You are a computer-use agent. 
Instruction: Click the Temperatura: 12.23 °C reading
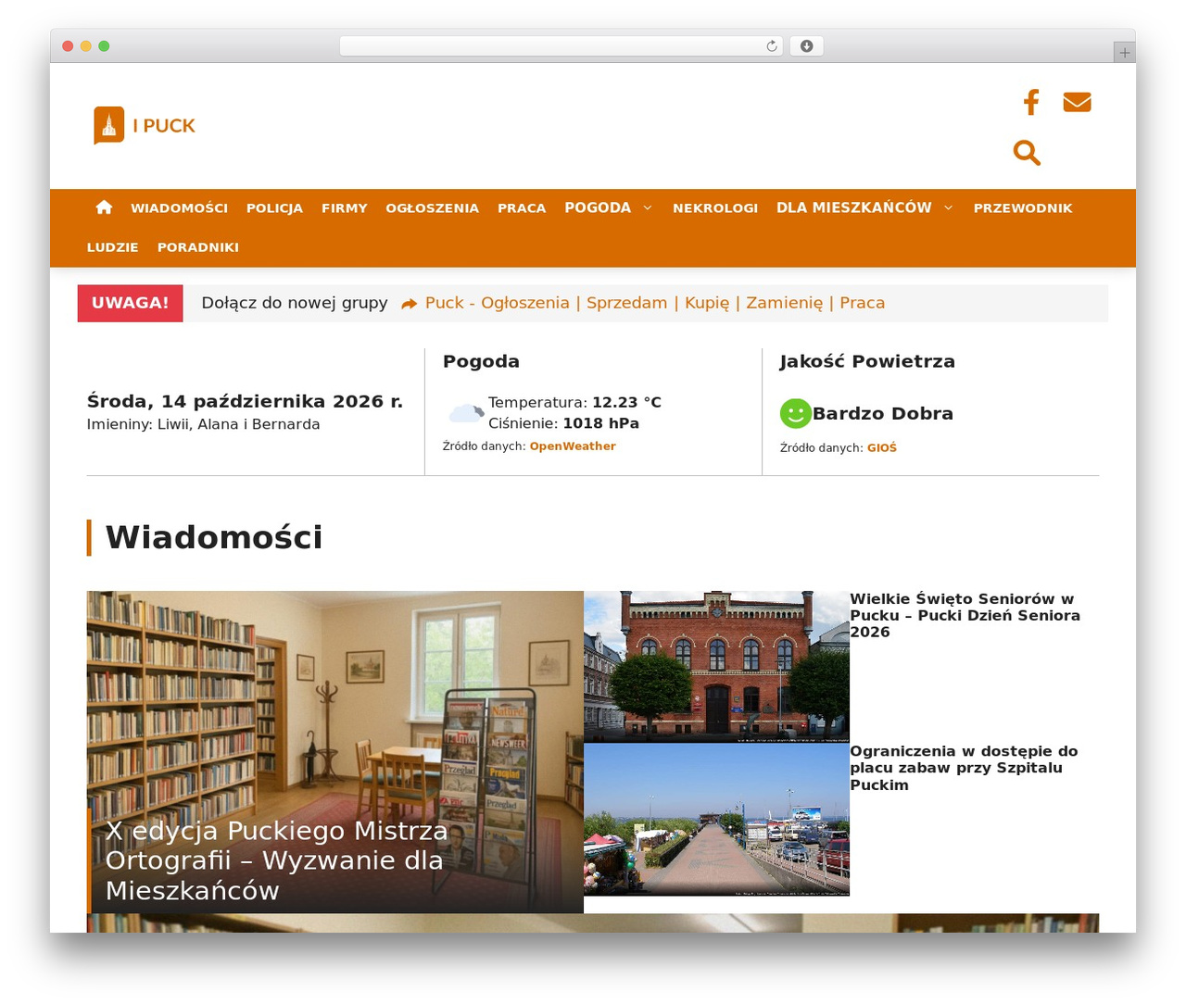(574, 402)
